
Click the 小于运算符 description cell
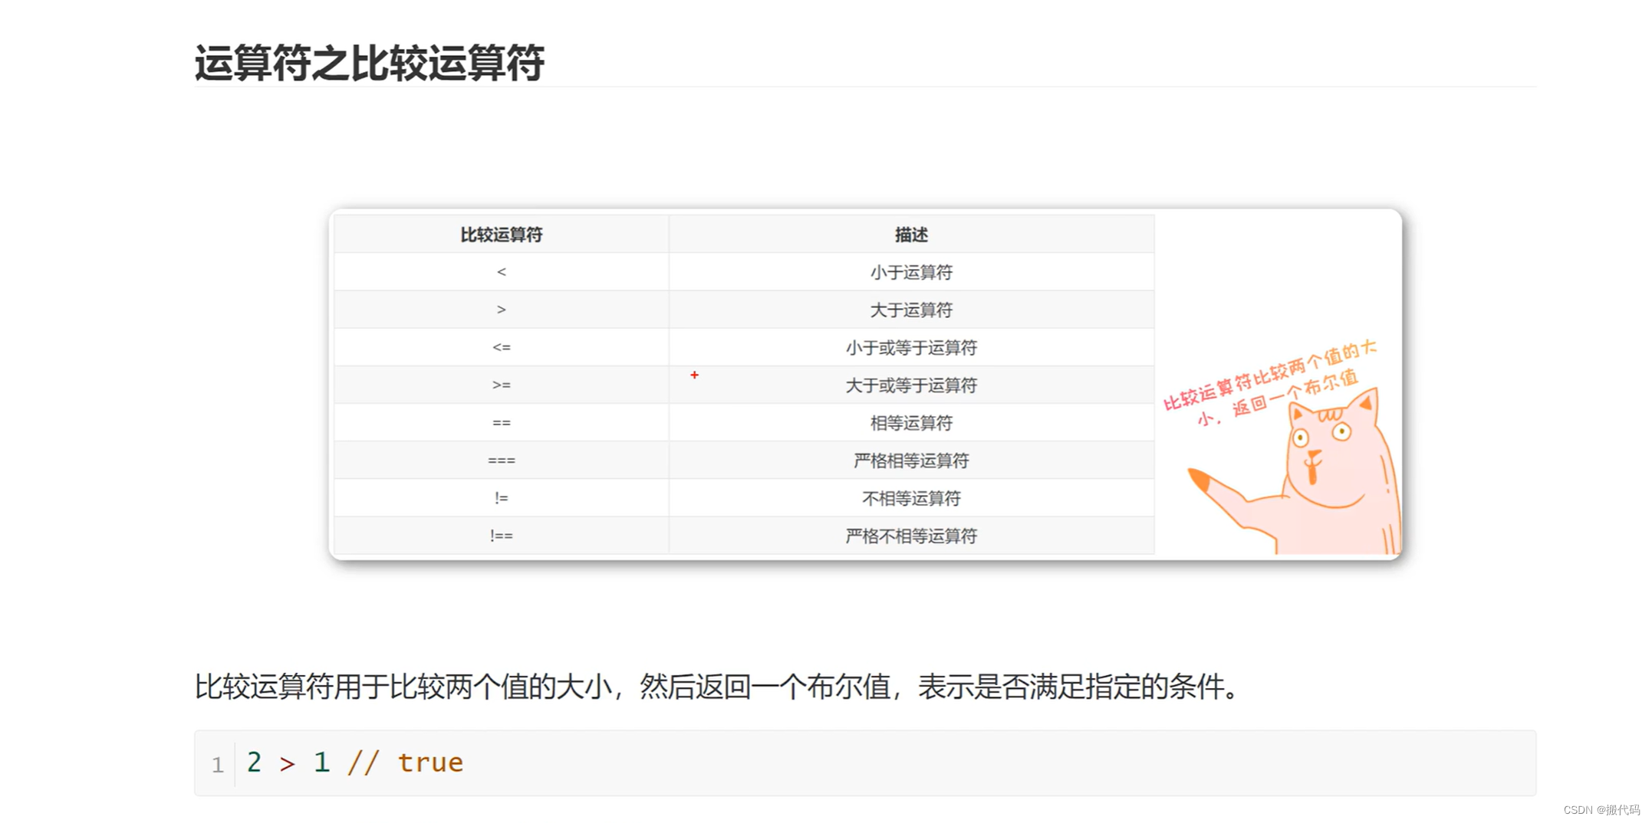pyautogui.click(x=911, y=272)
